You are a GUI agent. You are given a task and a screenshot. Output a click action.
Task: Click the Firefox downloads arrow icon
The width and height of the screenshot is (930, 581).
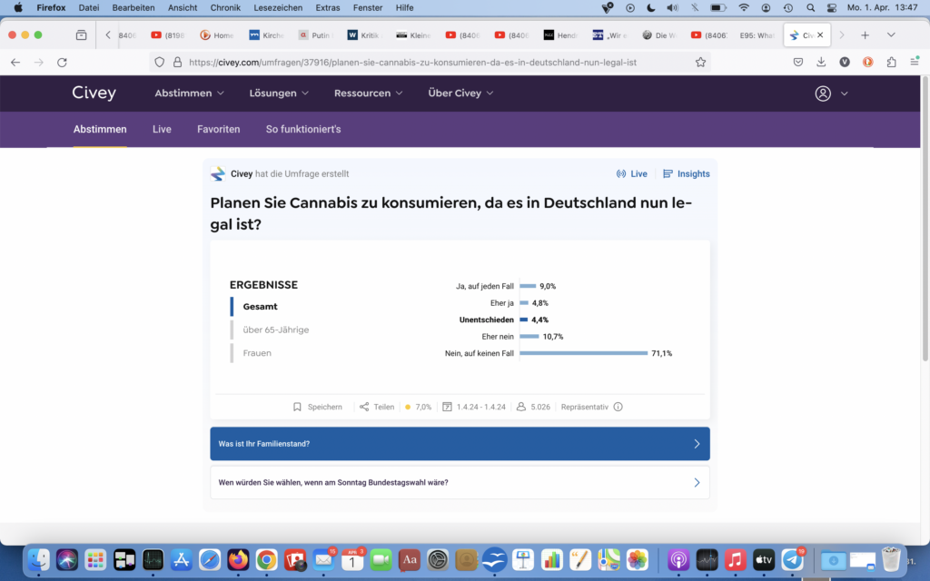(821, 63)
